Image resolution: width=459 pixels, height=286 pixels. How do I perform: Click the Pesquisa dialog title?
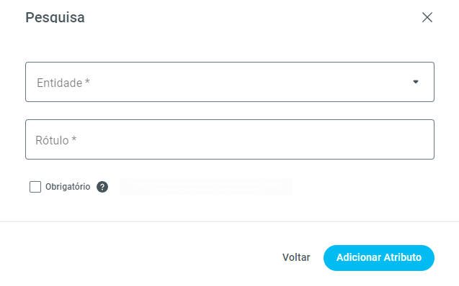click(55, 17)
